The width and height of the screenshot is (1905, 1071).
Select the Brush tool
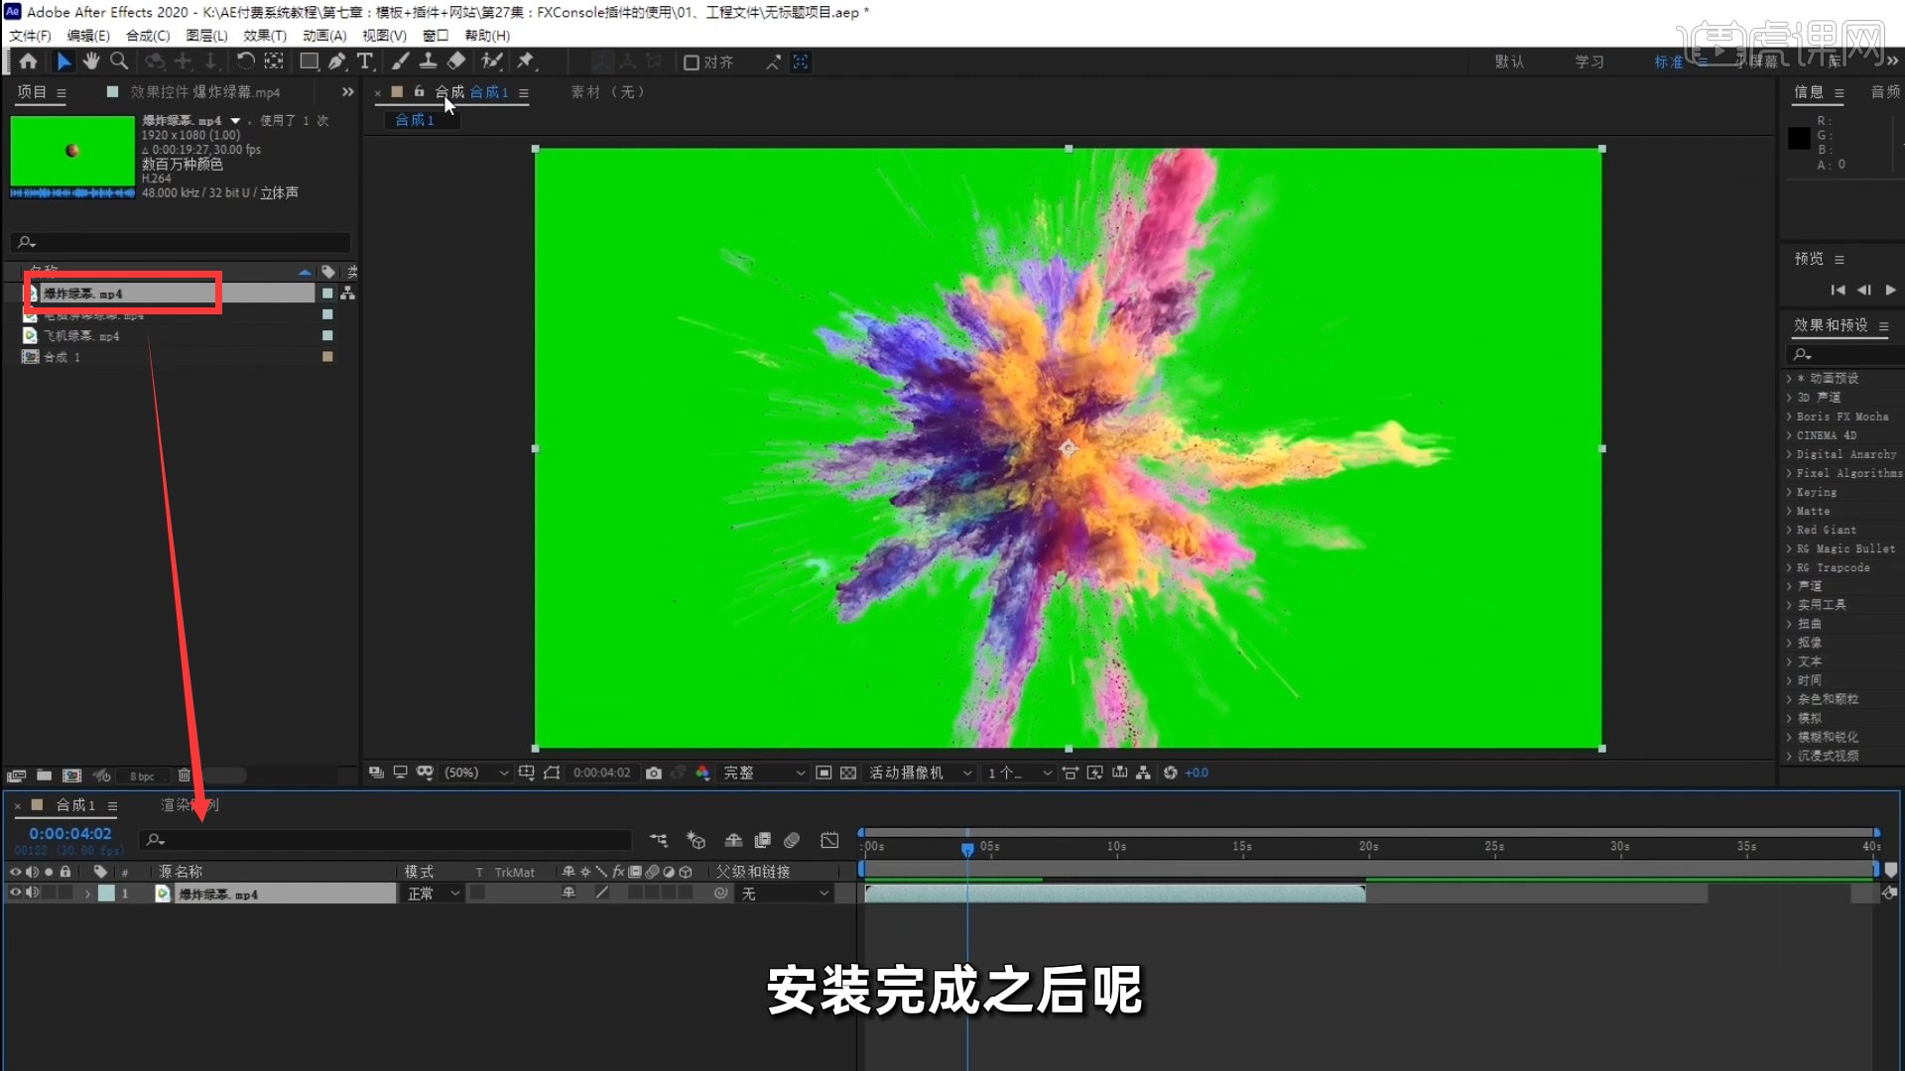point(401,61)
